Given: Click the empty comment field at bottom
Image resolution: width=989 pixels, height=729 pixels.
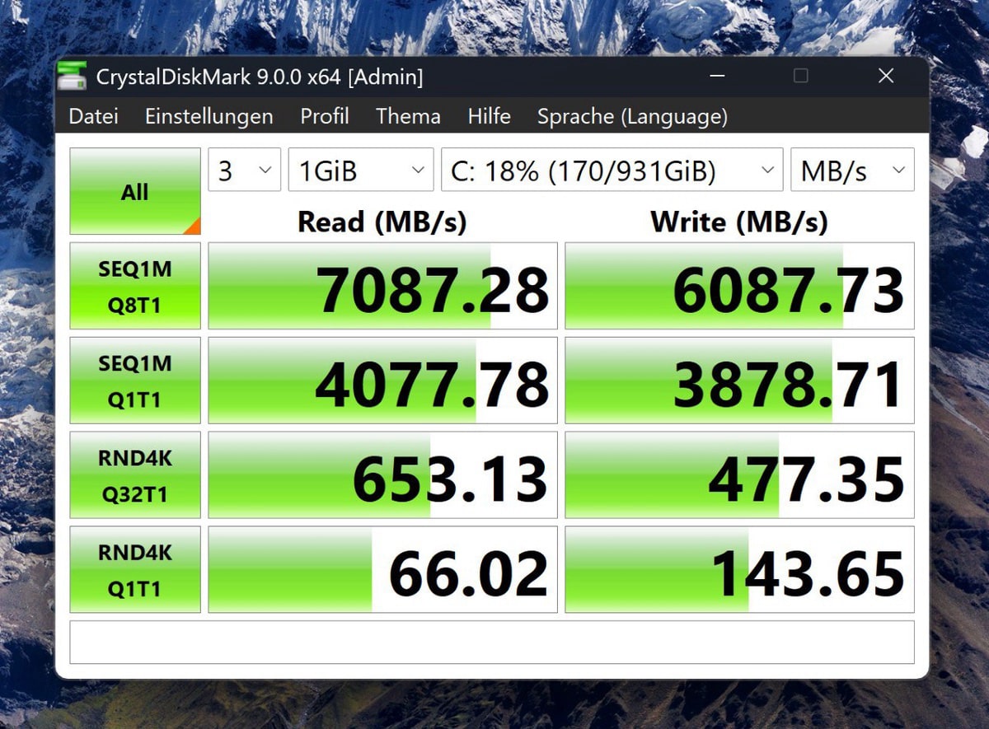Looking at the screenshot, I should tap(492, 643).
